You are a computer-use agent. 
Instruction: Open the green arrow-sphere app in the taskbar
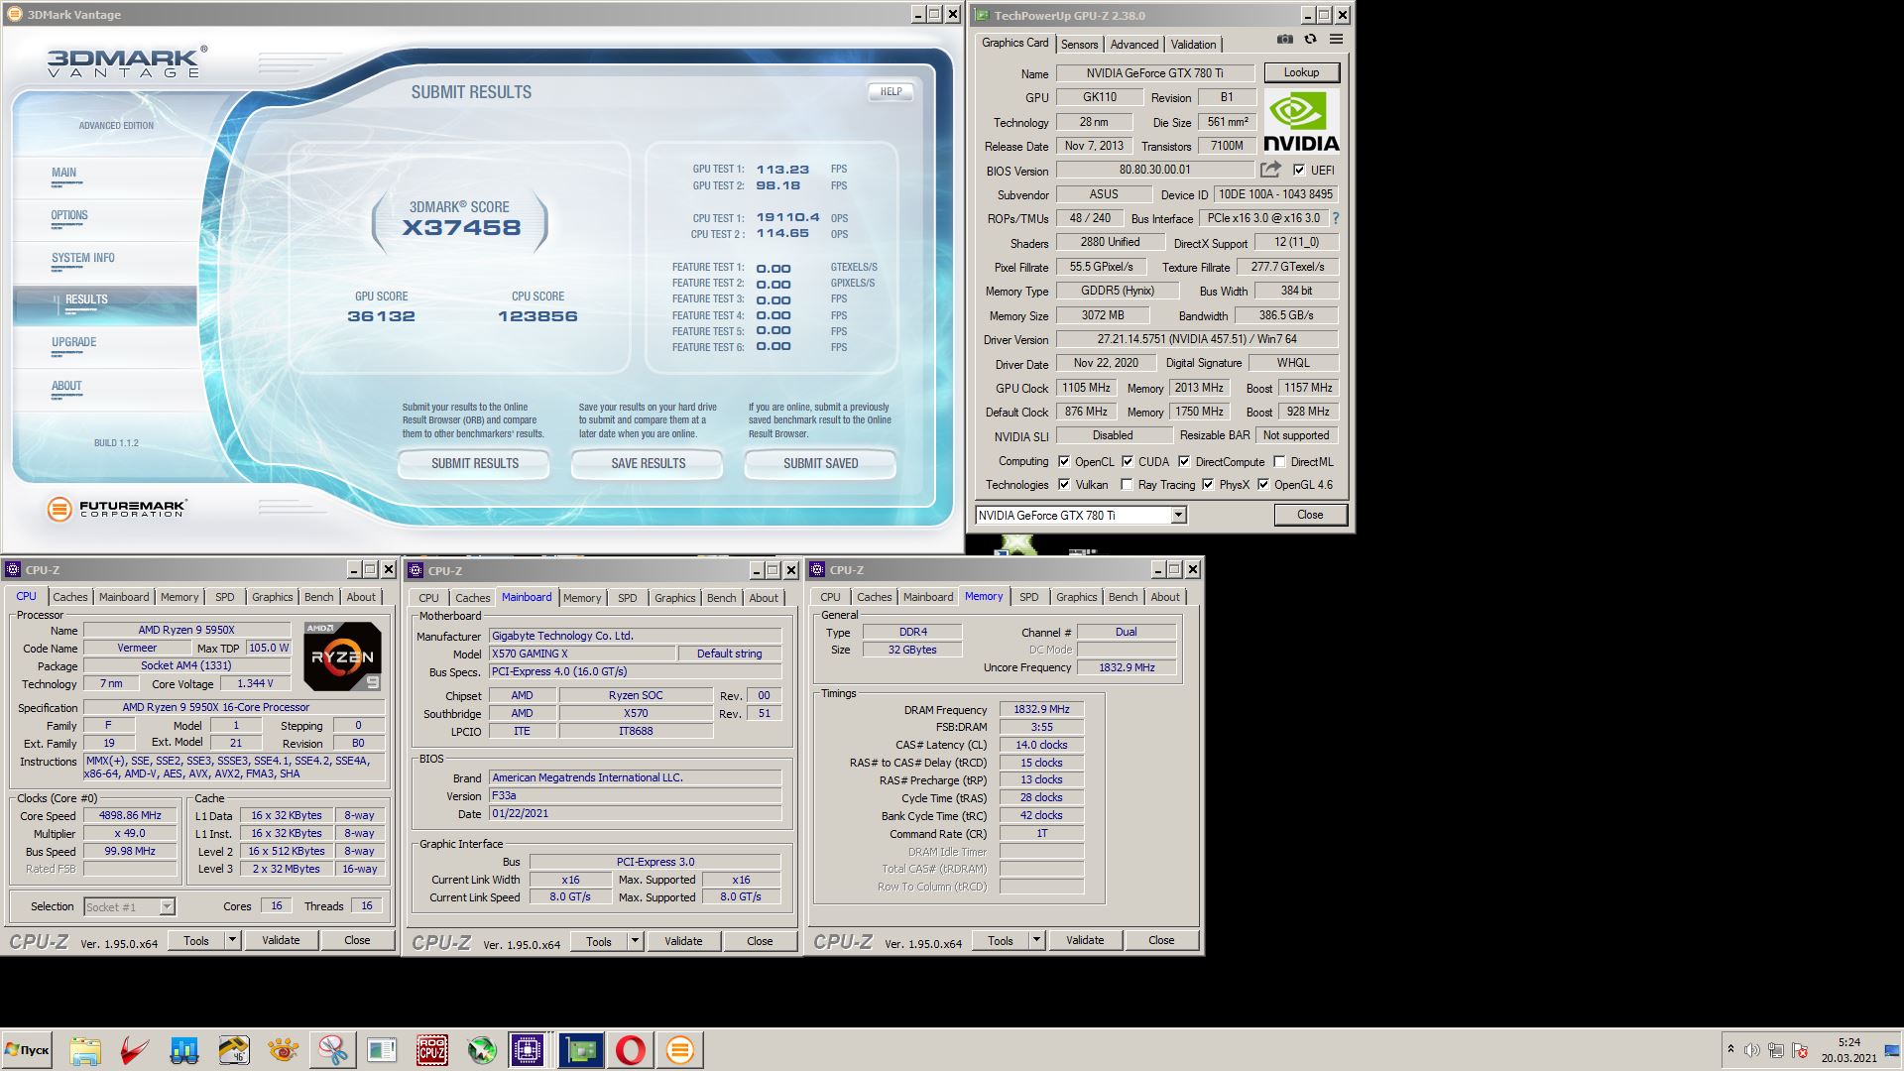pos(482,1050)
